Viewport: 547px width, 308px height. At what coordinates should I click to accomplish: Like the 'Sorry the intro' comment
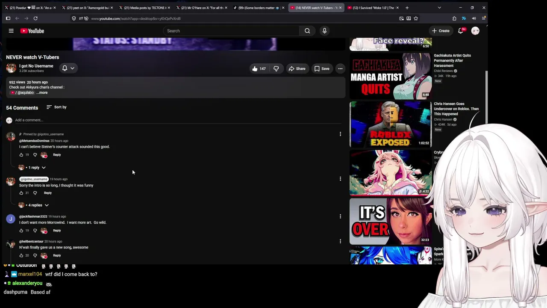[21, 193]
